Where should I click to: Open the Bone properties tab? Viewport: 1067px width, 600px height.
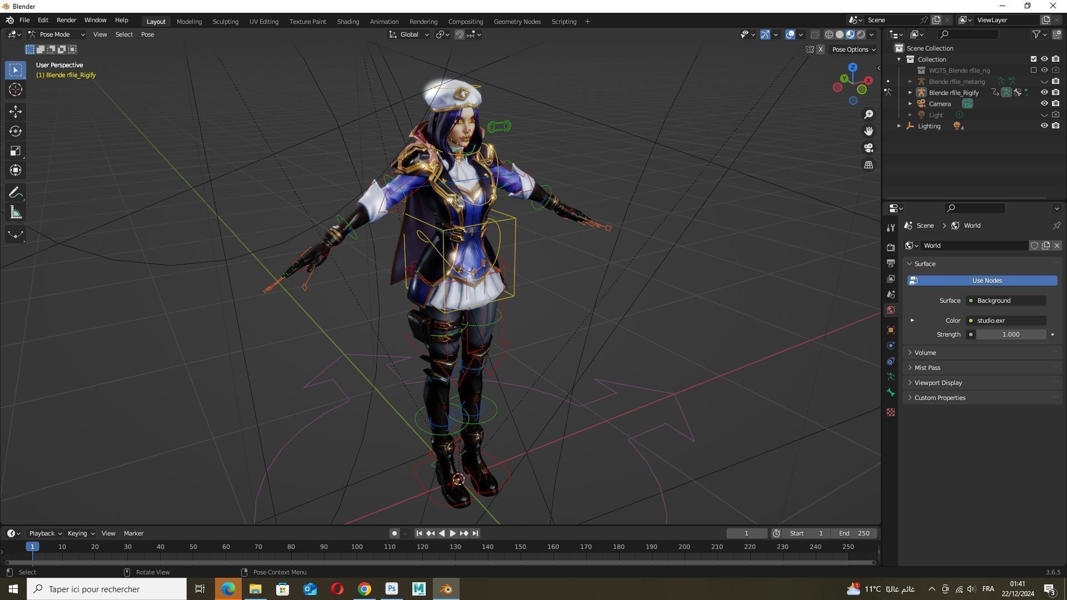891,392
